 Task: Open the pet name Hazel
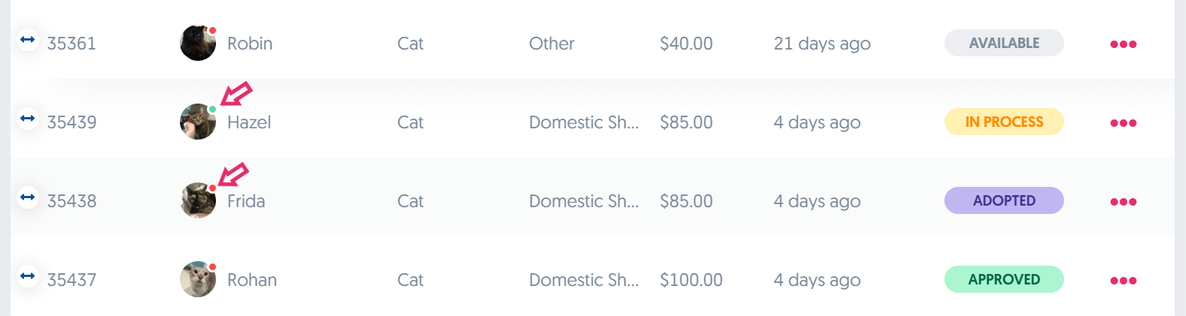pyautogui.click(x=249, y=122)
